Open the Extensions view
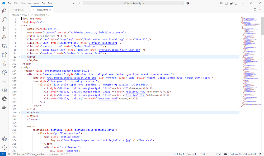264x156 pixels. pos(4,55)
